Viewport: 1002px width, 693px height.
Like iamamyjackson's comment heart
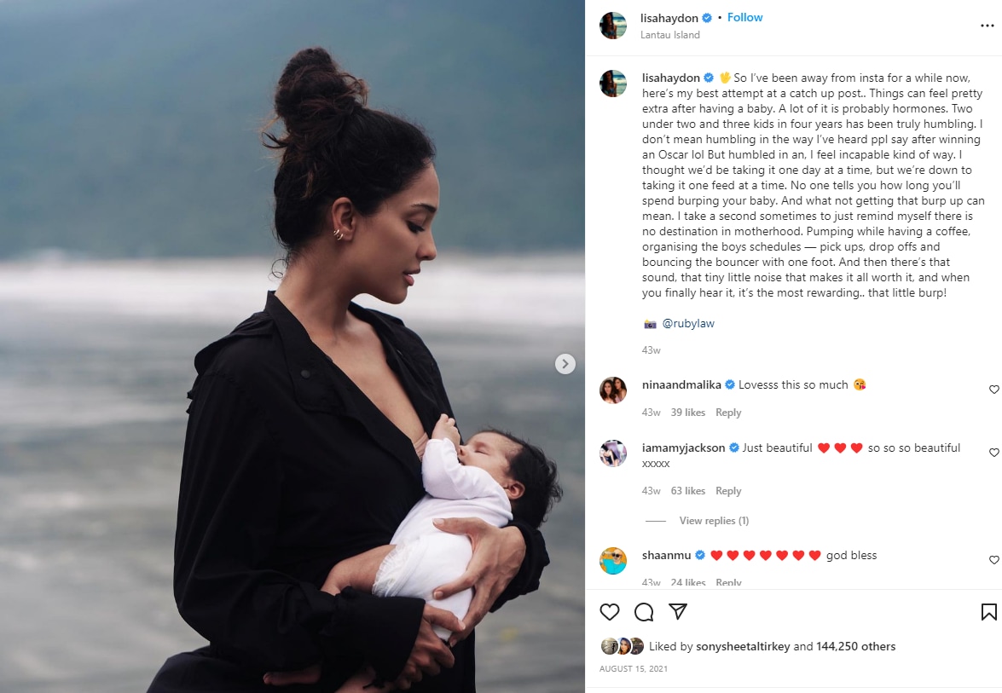tap(993, 453)
